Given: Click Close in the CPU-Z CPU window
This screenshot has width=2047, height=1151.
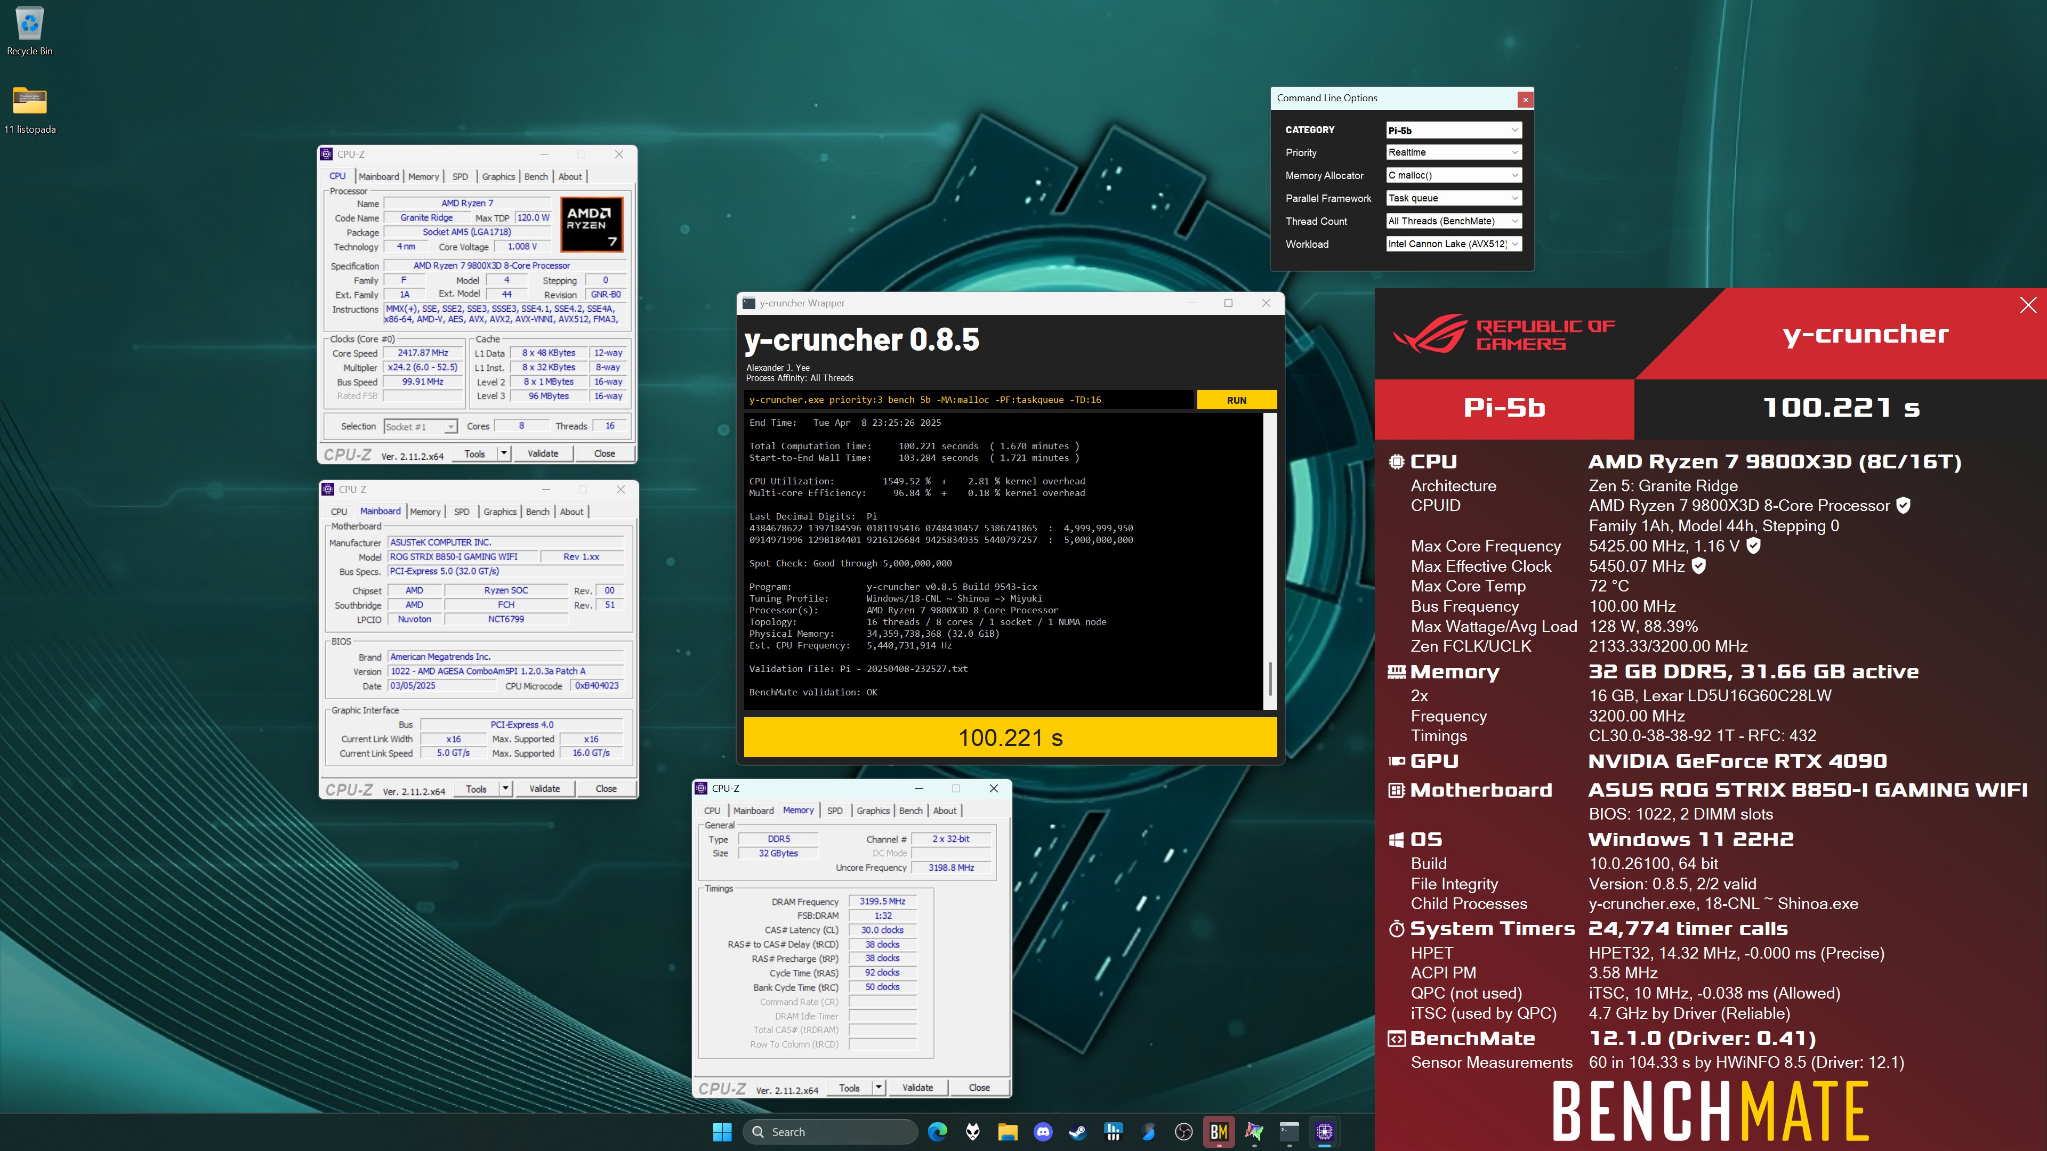Looking at the screenshot, I should pos(604,453).
